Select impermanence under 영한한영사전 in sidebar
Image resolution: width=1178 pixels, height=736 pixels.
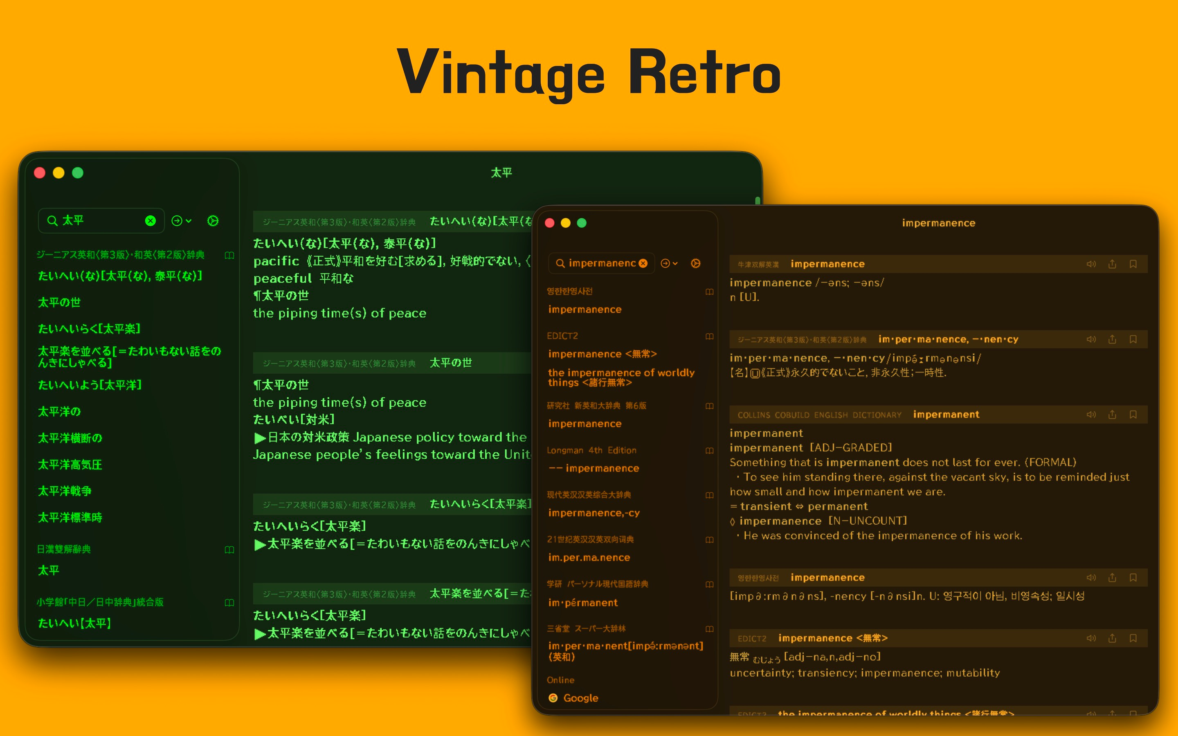585,310
